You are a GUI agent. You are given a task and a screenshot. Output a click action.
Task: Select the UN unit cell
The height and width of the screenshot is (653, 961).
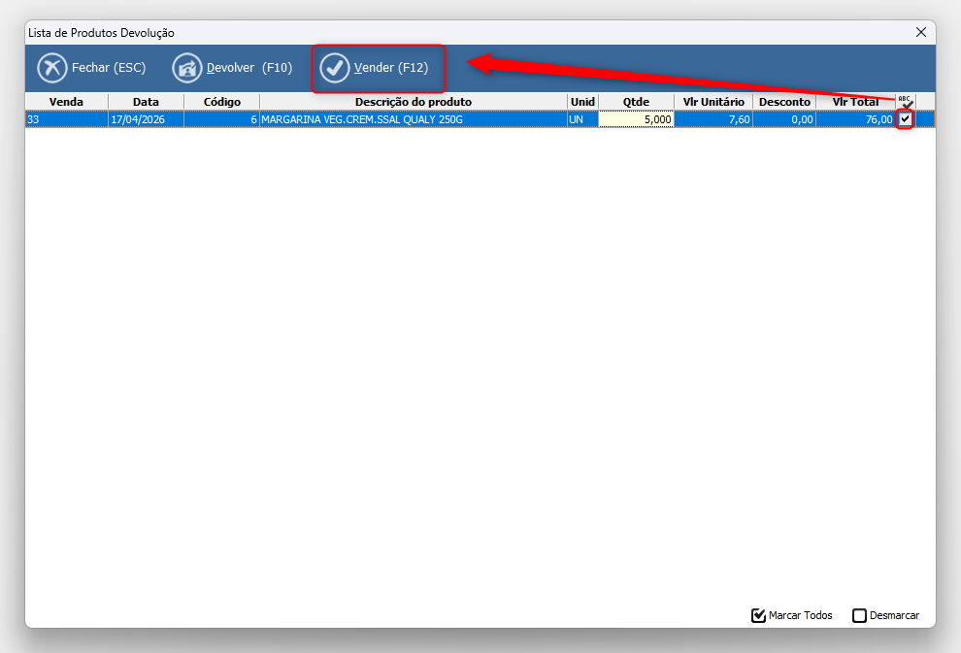click(x=582, y=118)
